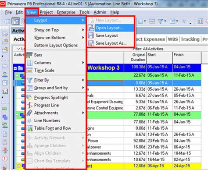Screen dimensions: 208x170
Task: Open the toolbar options overflow arrow
Action: point(190,23)
